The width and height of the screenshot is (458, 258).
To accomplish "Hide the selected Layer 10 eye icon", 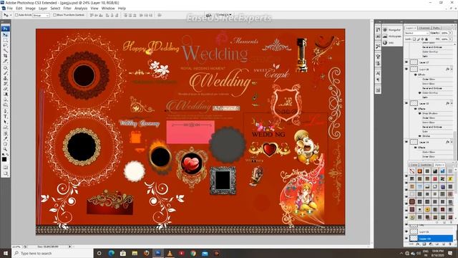I will click(406, 239).
